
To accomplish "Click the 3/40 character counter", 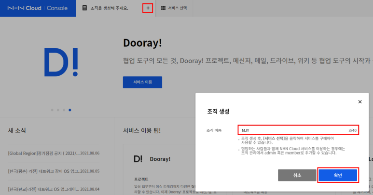I will [x=353, y=130].
